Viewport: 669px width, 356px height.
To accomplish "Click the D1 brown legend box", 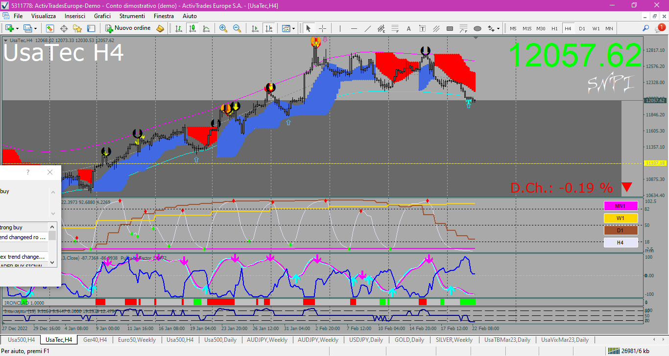I will coord(621,230).
